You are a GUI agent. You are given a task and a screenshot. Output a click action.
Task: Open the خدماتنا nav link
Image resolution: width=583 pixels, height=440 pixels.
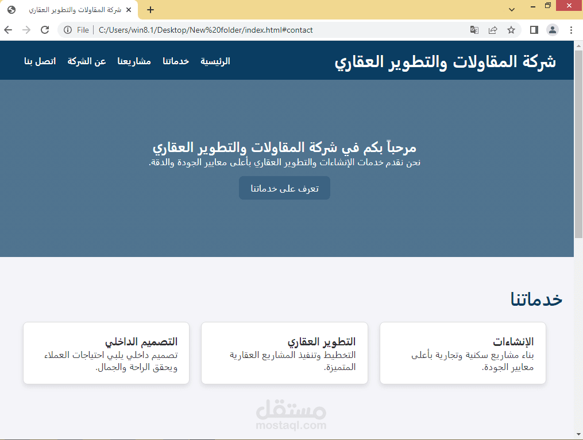tap(176, 61)
